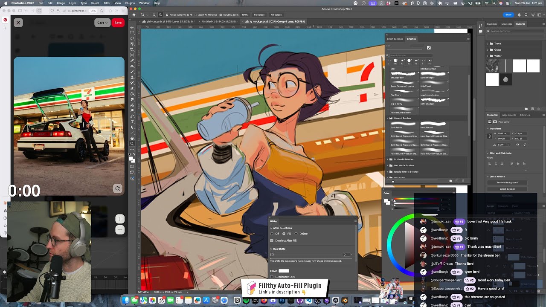Expand Dry Media Brushes folder

[388, 159]
